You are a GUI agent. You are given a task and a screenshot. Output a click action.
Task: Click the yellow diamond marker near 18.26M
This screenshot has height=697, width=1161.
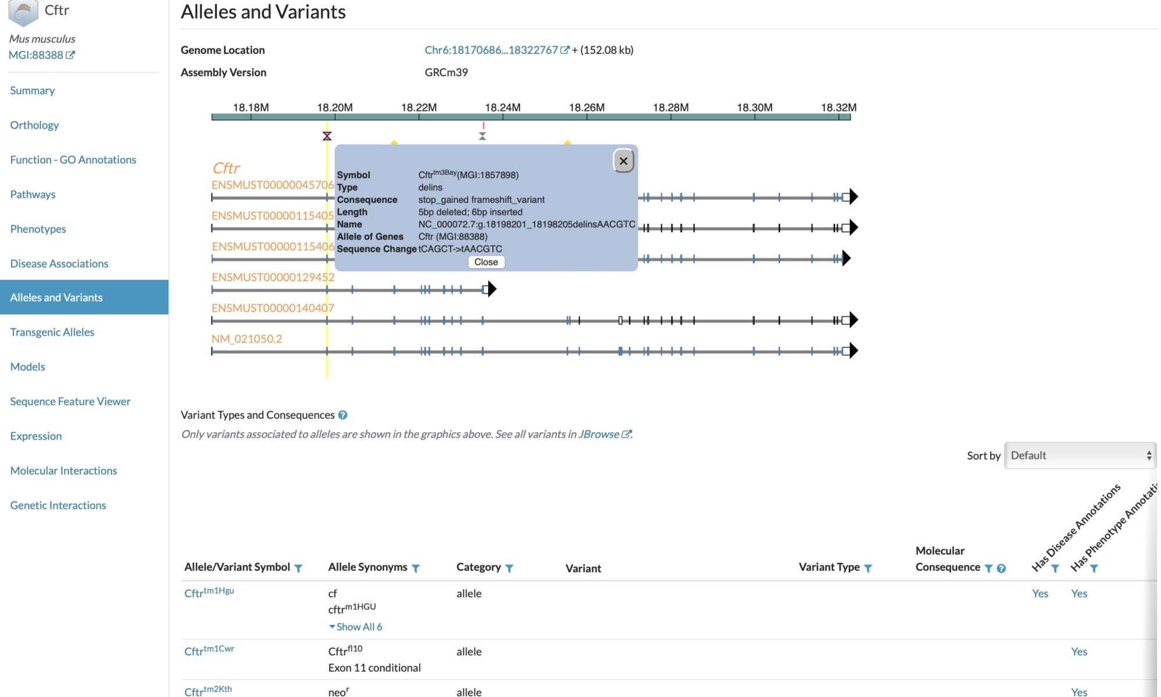pos(568,142)
